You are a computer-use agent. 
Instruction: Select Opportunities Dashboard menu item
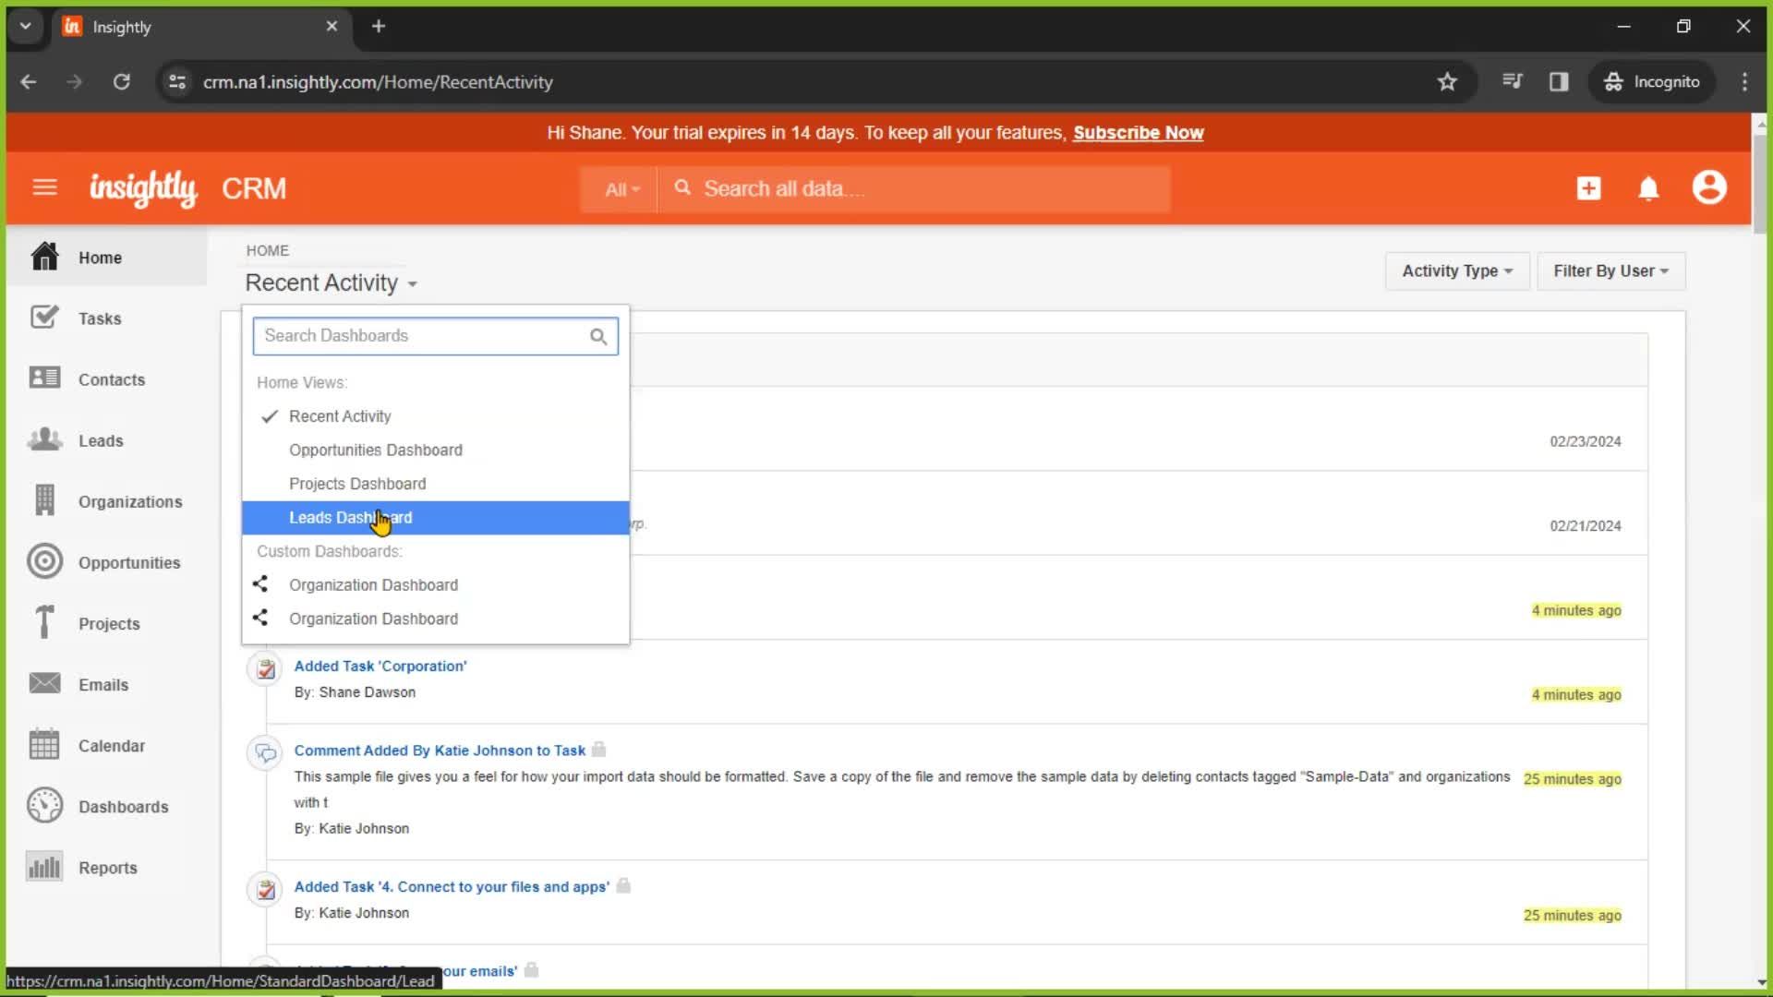click(x=375, y=450)
